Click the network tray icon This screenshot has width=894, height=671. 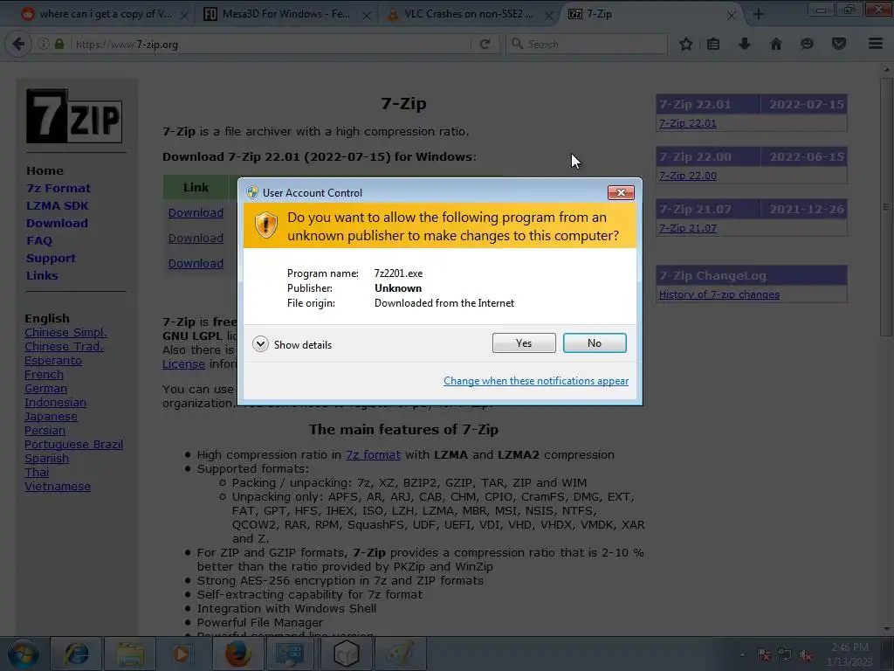[x=785, y=655]
